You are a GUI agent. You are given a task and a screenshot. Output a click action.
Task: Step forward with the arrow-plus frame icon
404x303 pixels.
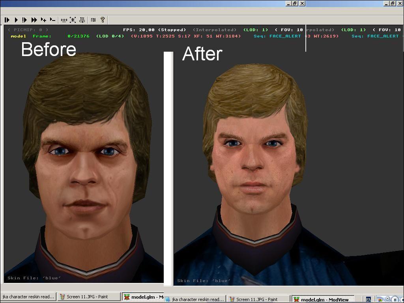[x=43, y=20]
